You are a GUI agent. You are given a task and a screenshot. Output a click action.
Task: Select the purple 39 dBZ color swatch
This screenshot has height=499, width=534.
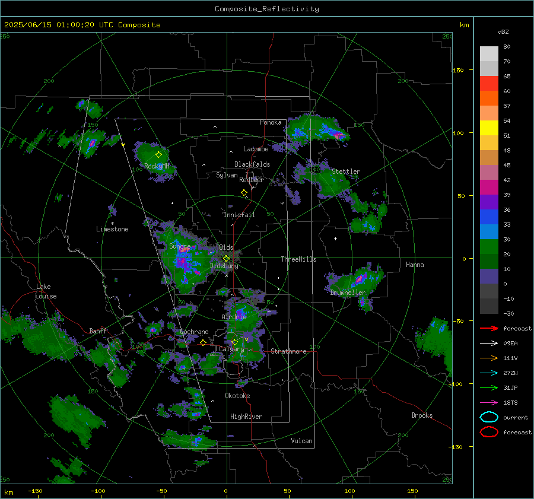(x=489, y=202)
